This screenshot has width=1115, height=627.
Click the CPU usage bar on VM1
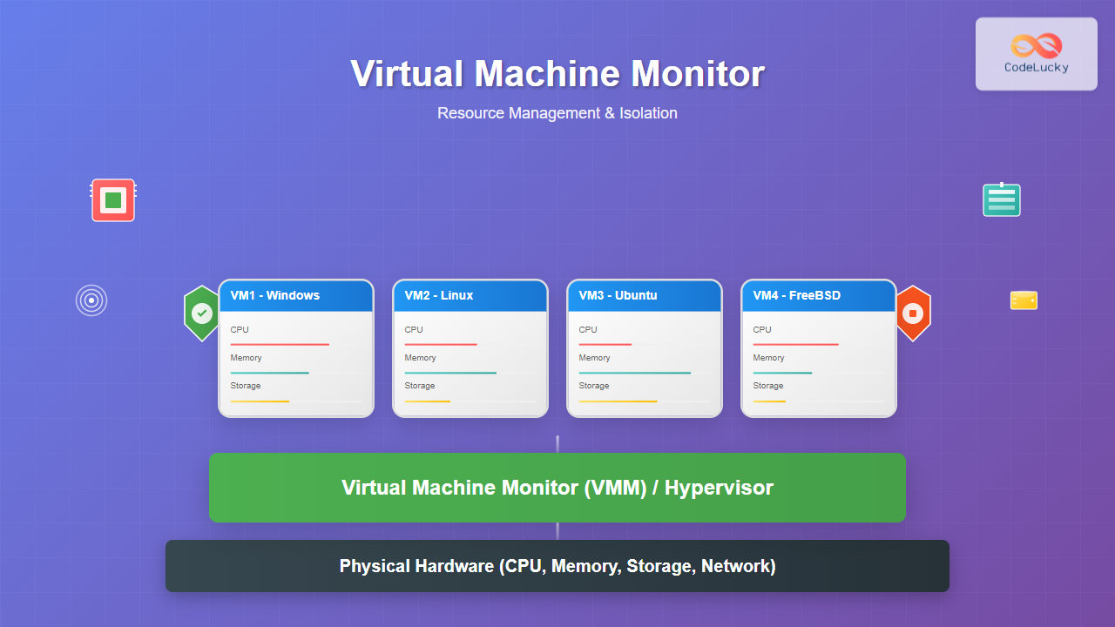(x=279, y=342)
